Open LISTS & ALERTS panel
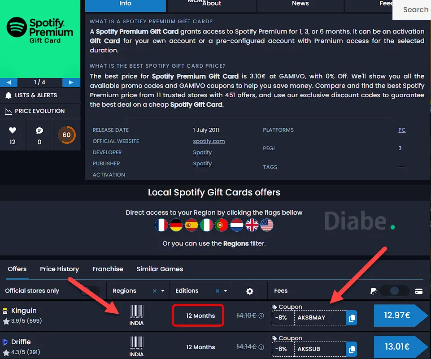The height and width of the screenshot is (359, 431). point(36,95)
